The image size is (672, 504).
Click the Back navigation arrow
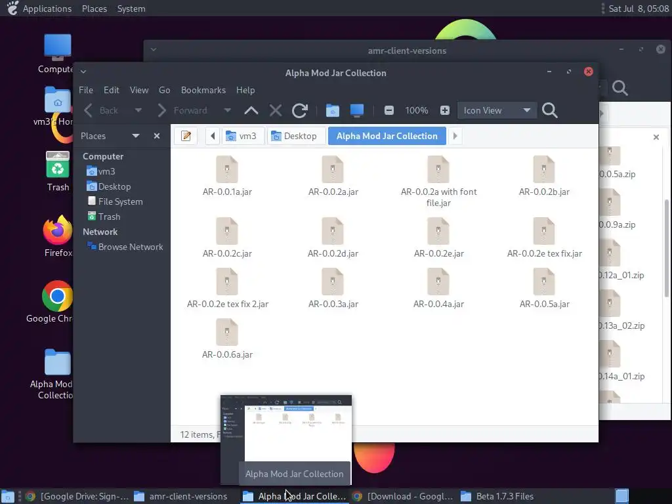click(89, 110)
